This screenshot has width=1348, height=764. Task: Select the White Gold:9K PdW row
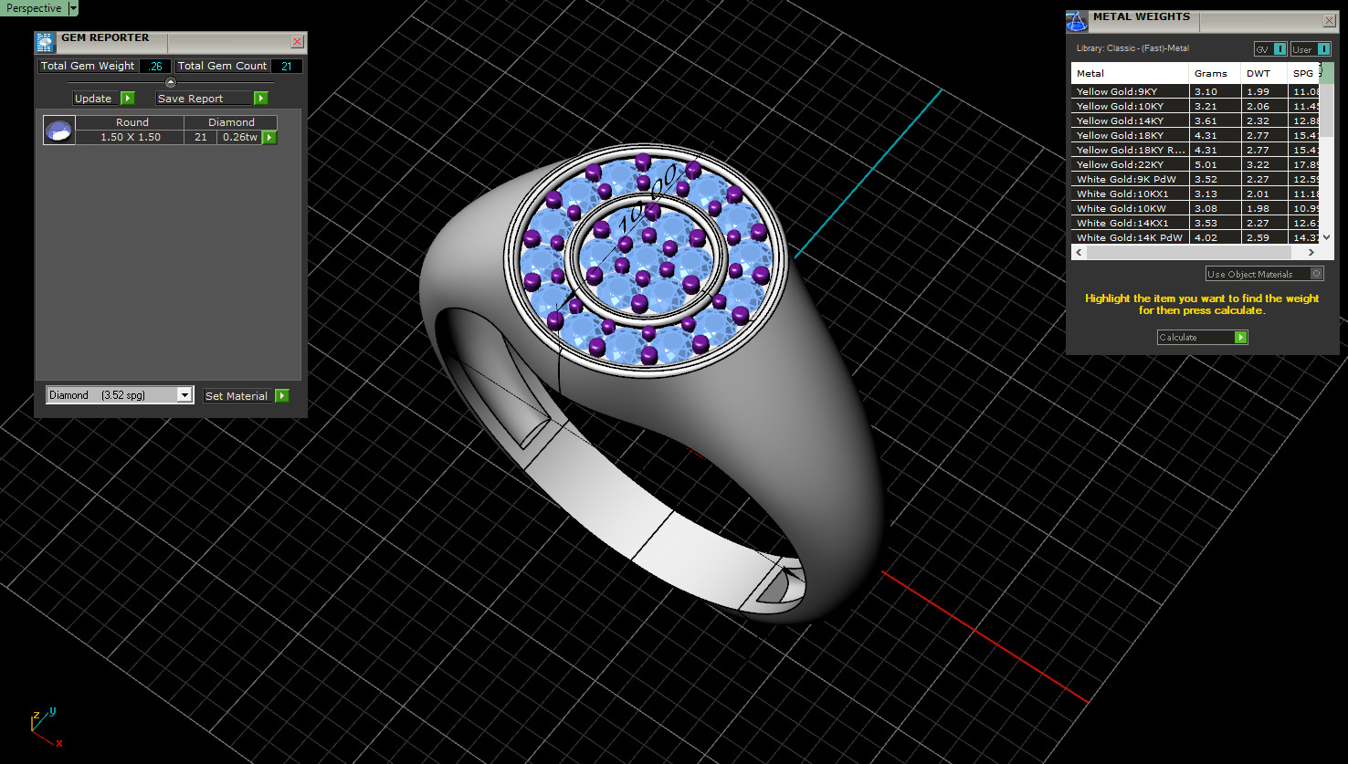tap(1196, 179)
